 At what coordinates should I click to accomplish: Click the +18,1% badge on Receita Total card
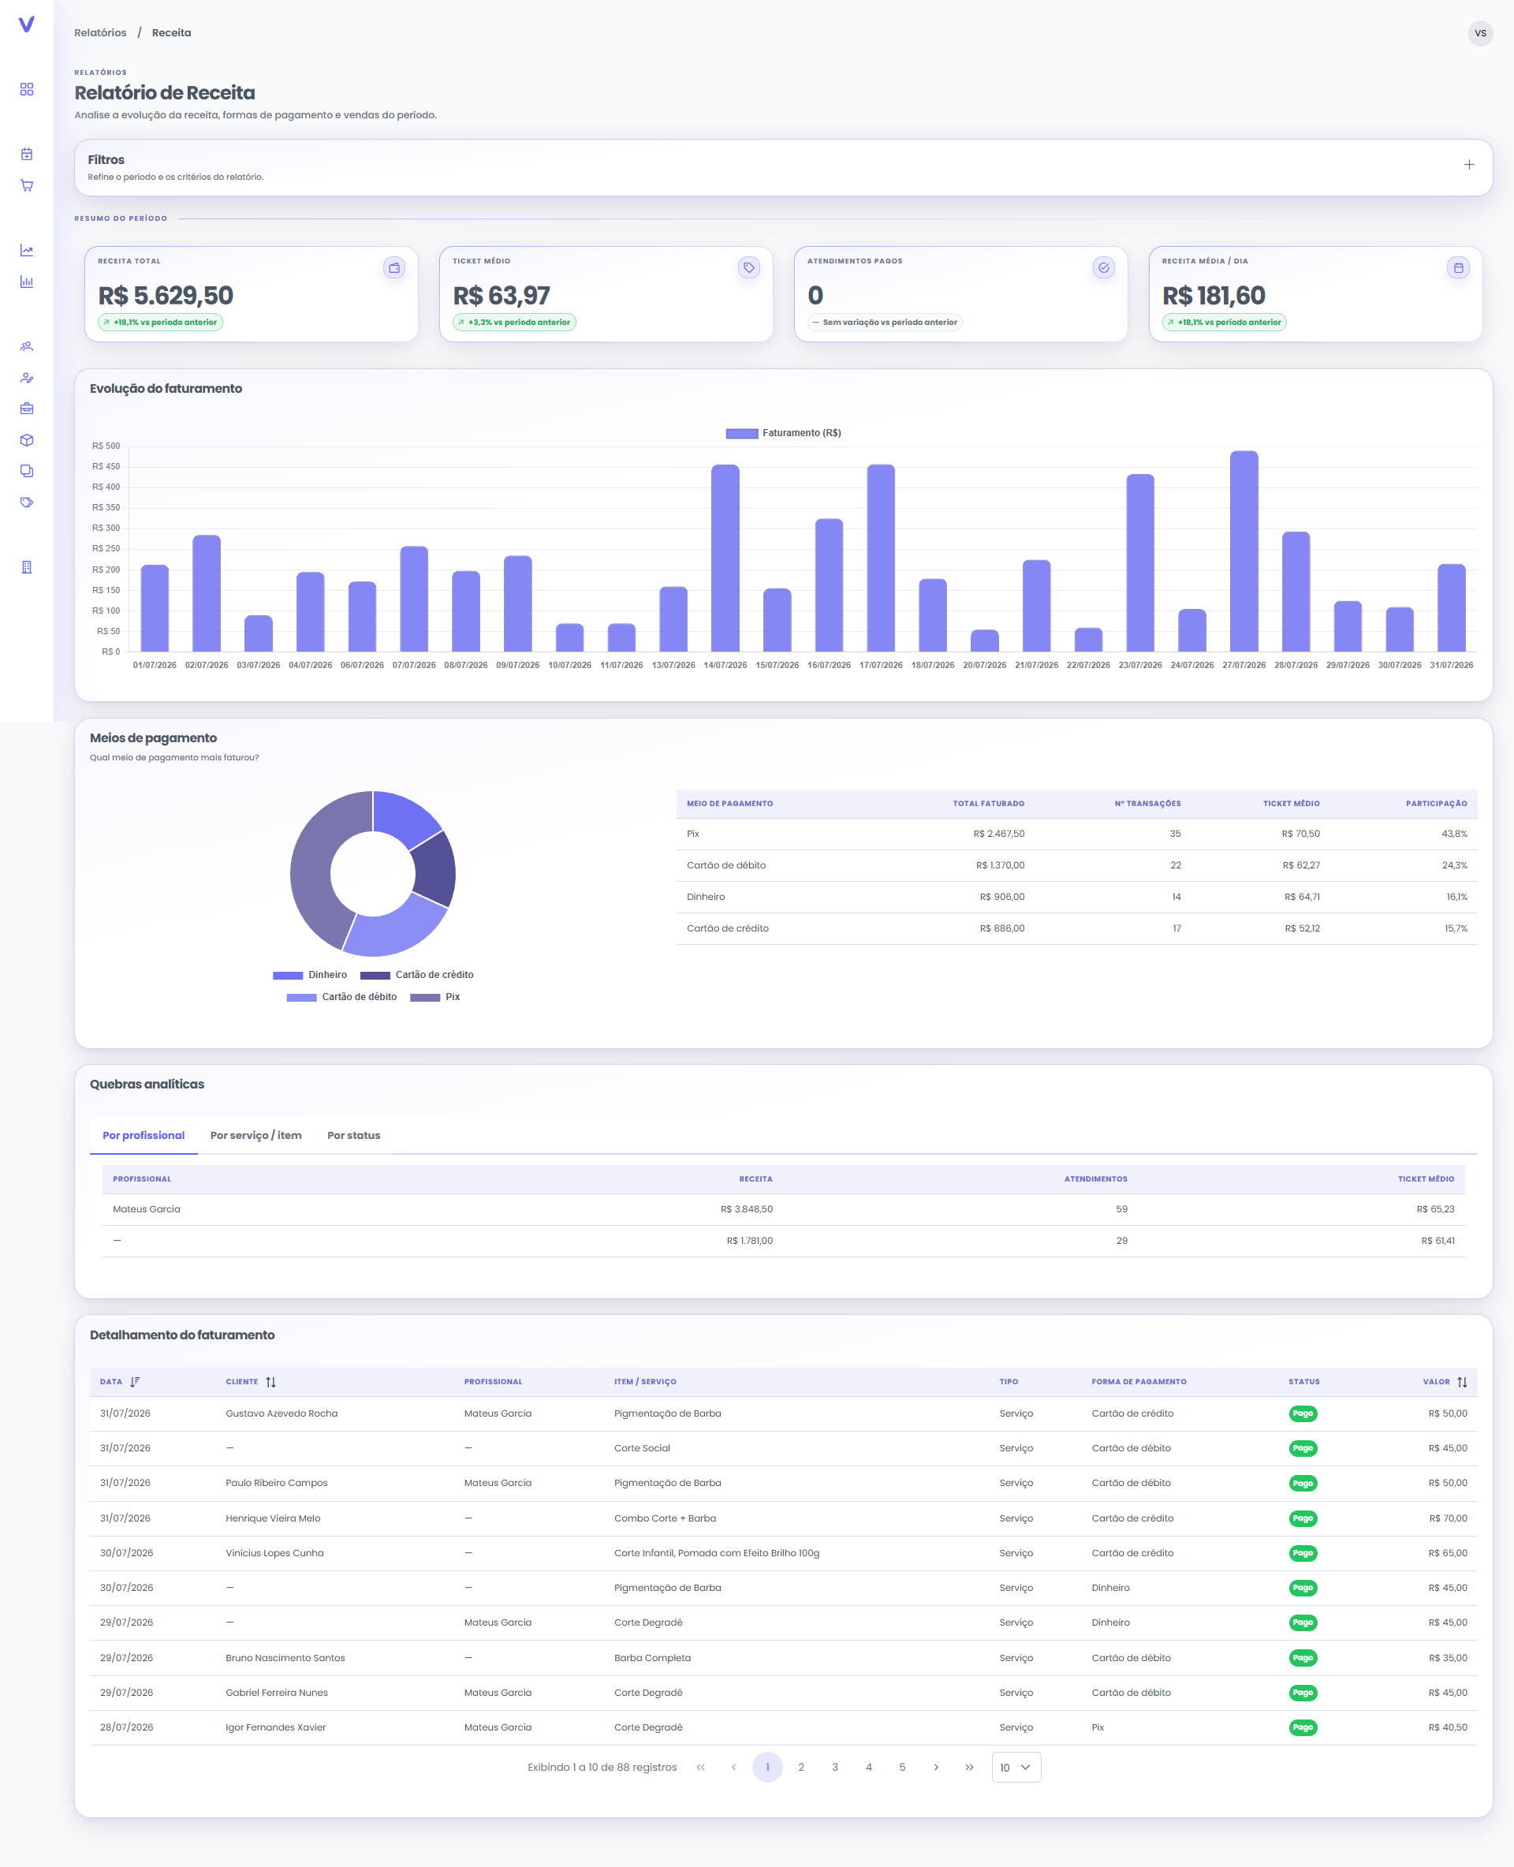click(161, 323)
